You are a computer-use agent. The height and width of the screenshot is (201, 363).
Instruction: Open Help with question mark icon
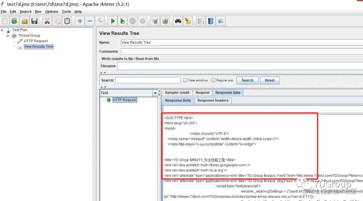[211, 21]
